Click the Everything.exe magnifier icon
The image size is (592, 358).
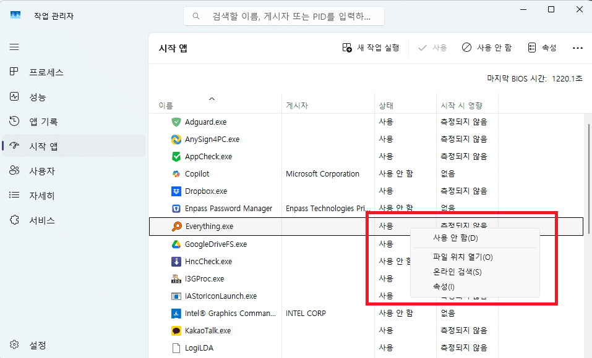pyautogui.click(x=176, y=226)
